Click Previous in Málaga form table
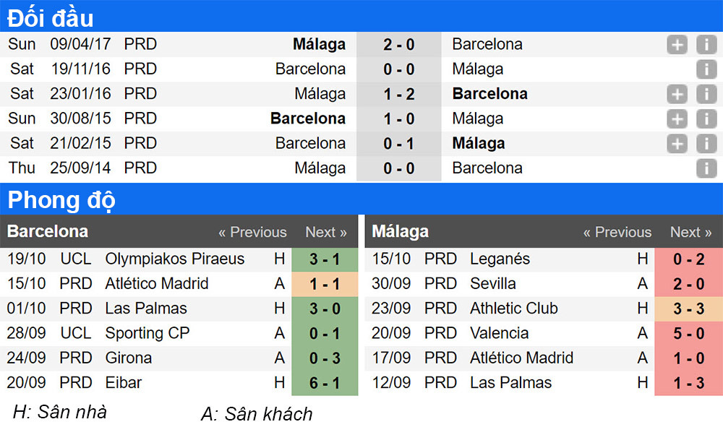Screen dimensions: 723x427 [x=617, y=232]
